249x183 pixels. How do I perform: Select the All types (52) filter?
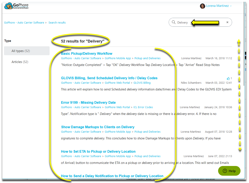(x=27, y=51)
